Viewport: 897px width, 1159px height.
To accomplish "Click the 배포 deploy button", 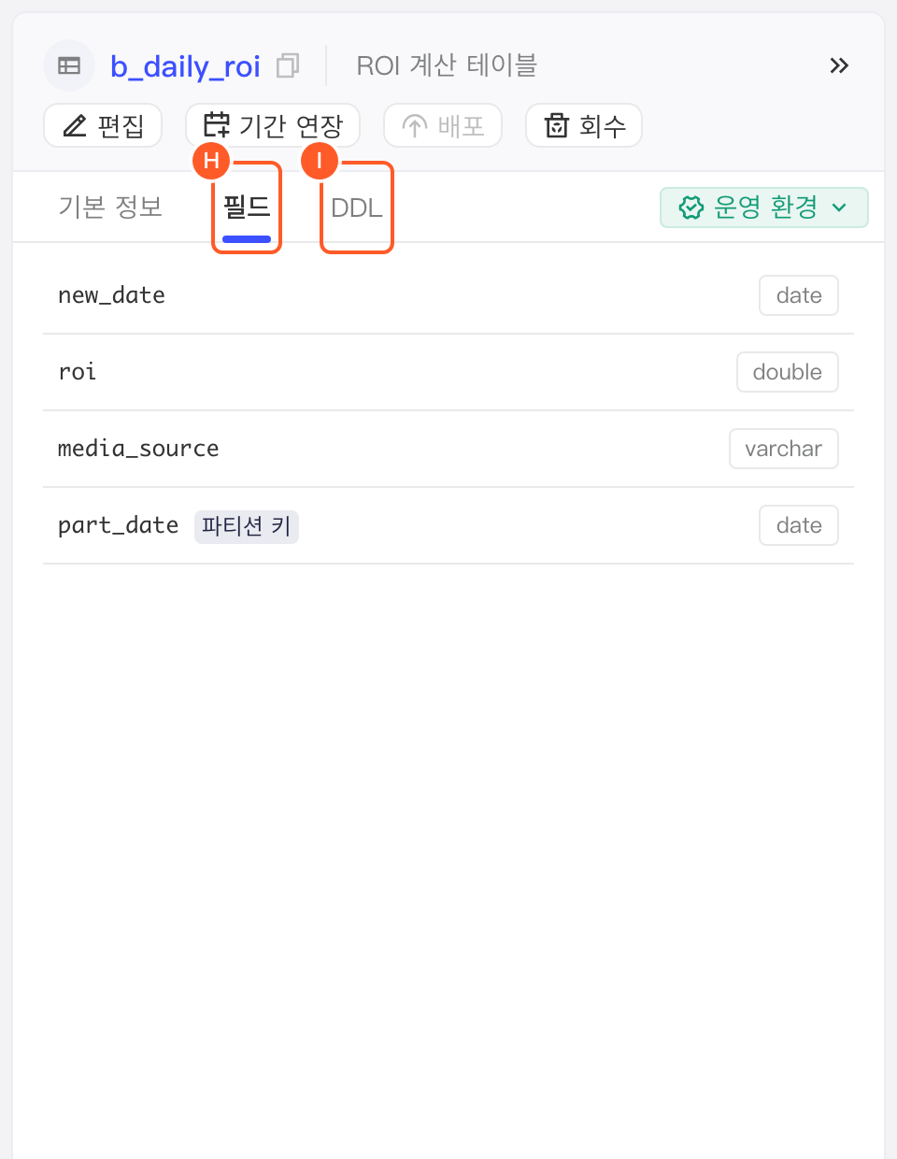I will (x=443, y=125).
